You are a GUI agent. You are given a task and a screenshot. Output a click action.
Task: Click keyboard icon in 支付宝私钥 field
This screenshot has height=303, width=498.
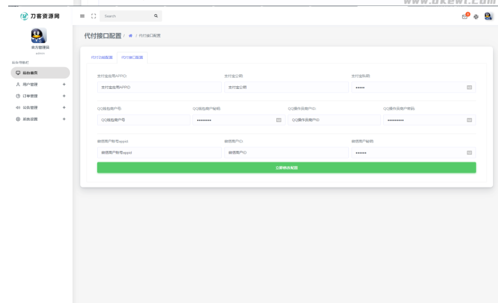pyautogui.click(x=469, y=87)
